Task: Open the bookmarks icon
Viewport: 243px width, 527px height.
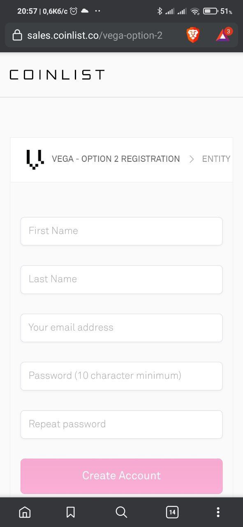Action: [x=71, y=512]
